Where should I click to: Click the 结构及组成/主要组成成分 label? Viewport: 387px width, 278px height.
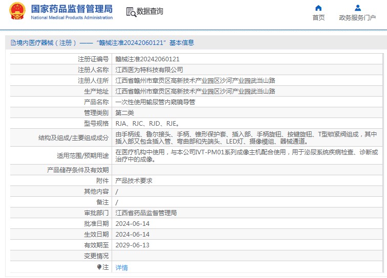pyautogui.click(x=74, y=138)
